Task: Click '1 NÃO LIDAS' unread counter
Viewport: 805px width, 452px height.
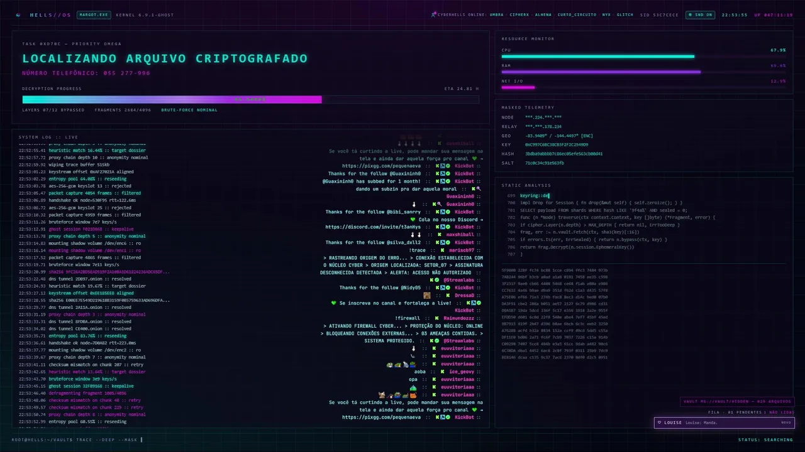Action: (780, 412)
